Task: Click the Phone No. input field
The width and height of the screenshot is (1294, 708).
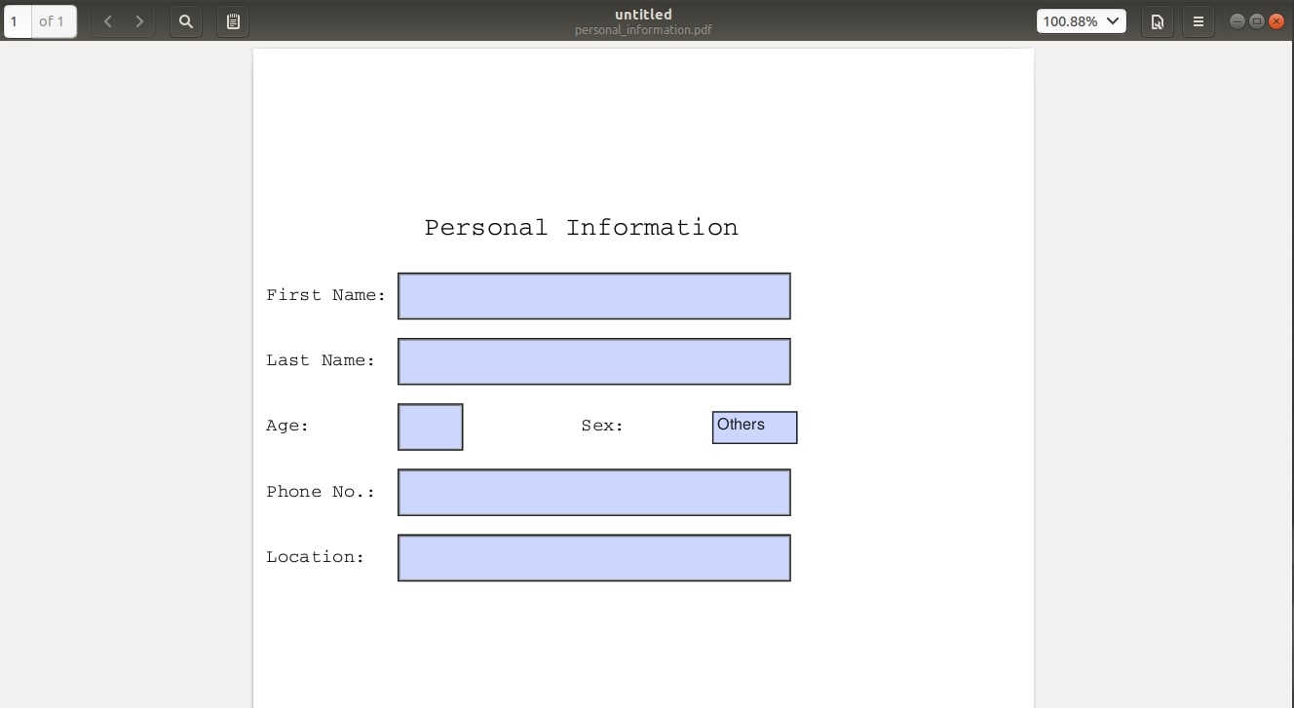Action: click(594, 492)
